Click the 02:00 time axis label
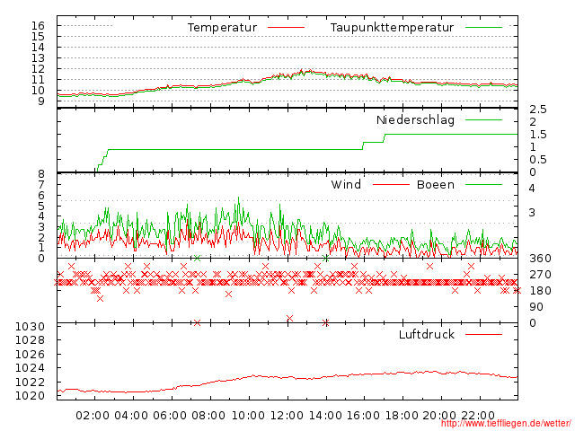The width and height of the screenshot is (575, 431). coord(93,416)
